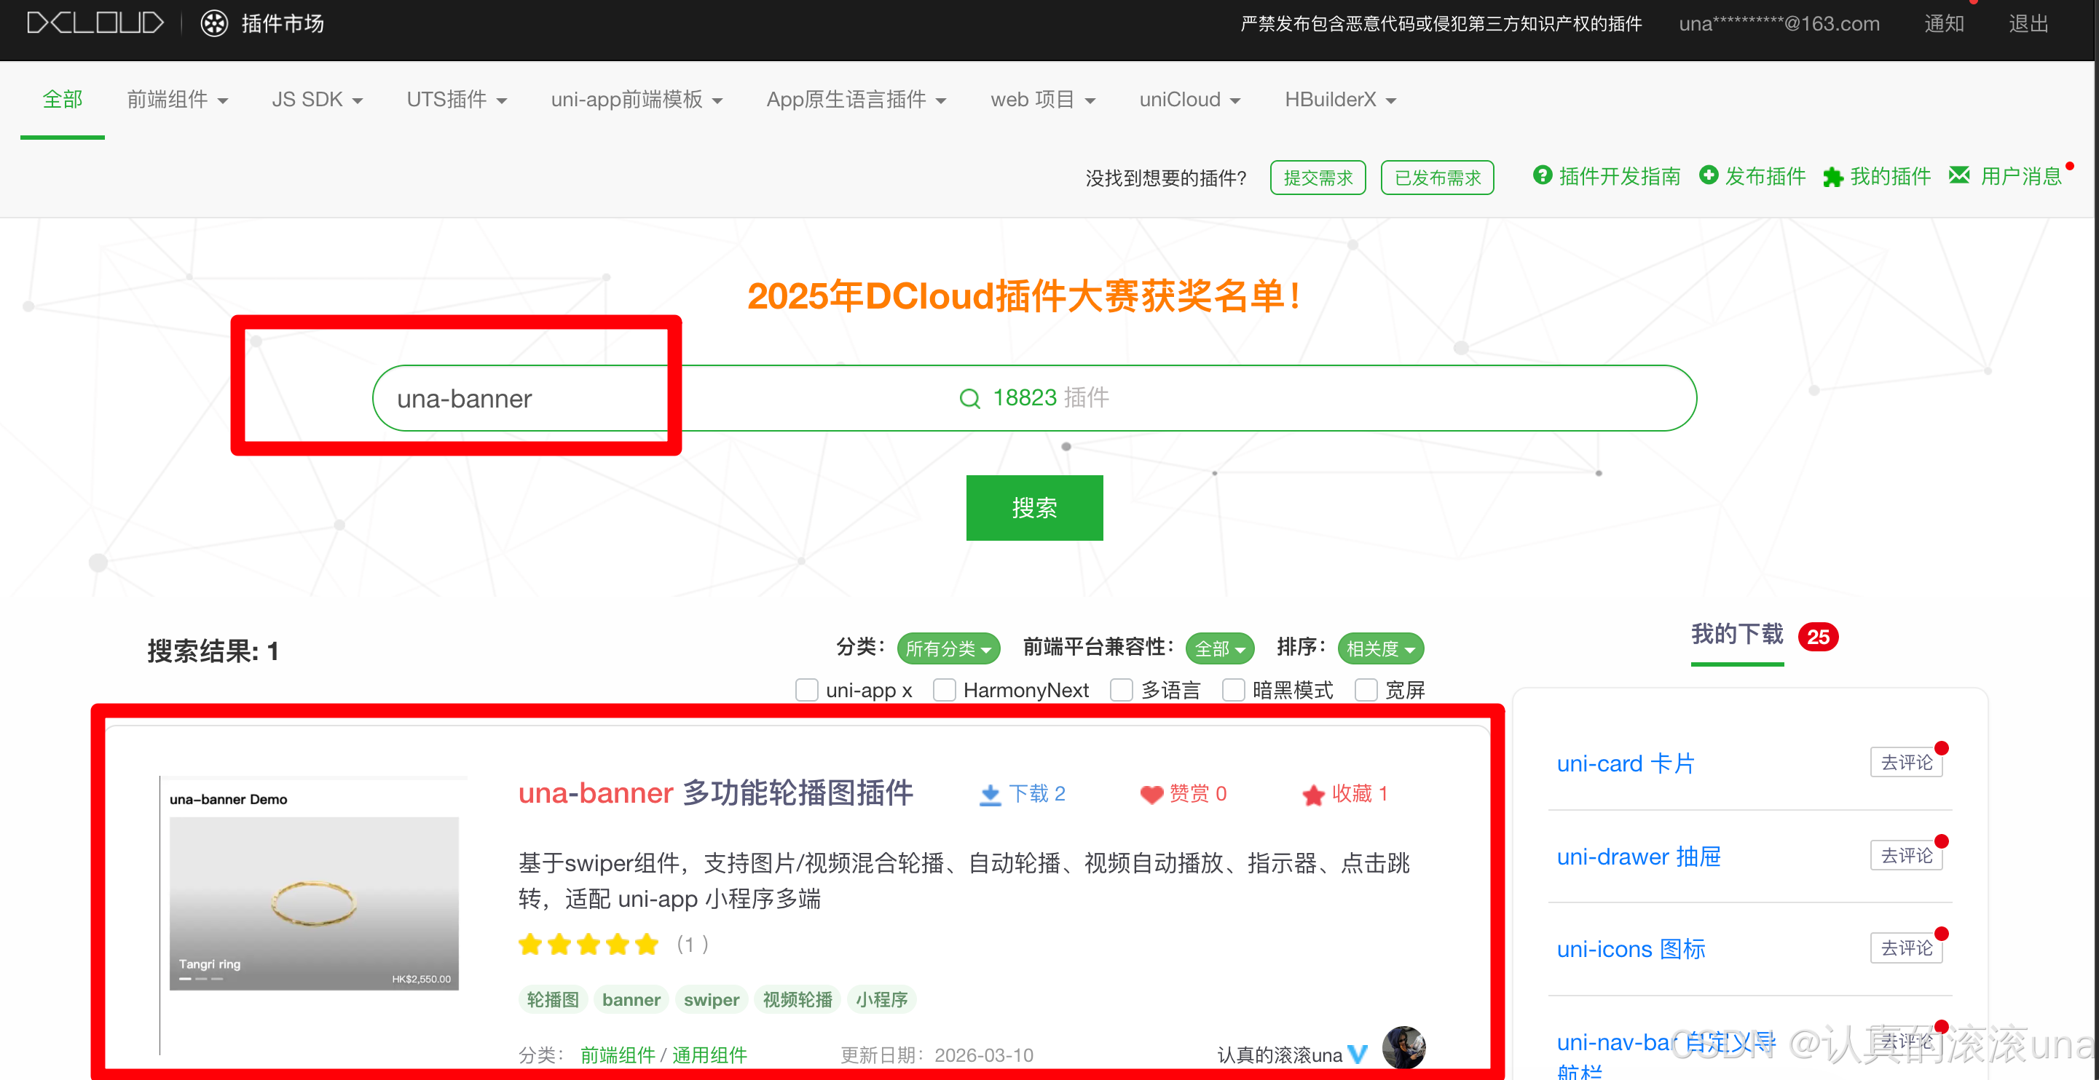Click the 发布插件 link
This screenshot has height=1080, width=2099.
1764,176
